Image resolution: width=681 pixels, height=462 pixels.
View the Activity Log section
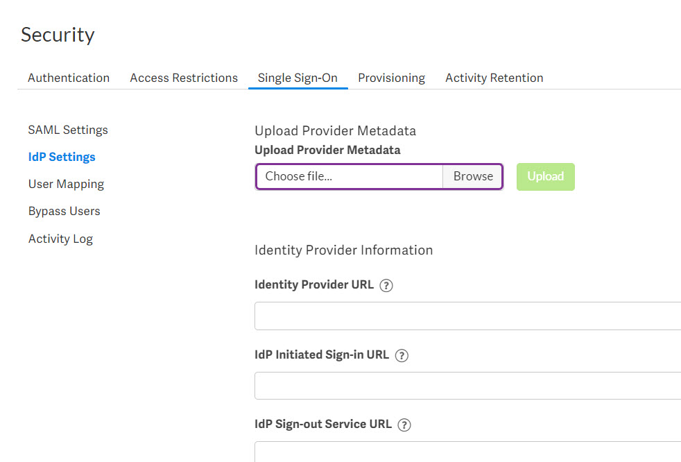[x=61, y=239]
